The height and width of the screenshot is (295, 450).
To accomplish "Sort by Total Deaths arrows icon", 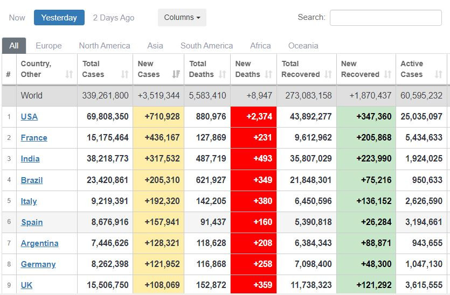I will pyautogui.click(x=223, y=74).
